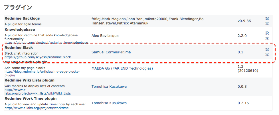
Task: Click the Backlogs version number v0.9.36
Action: (x=244, y=21)
